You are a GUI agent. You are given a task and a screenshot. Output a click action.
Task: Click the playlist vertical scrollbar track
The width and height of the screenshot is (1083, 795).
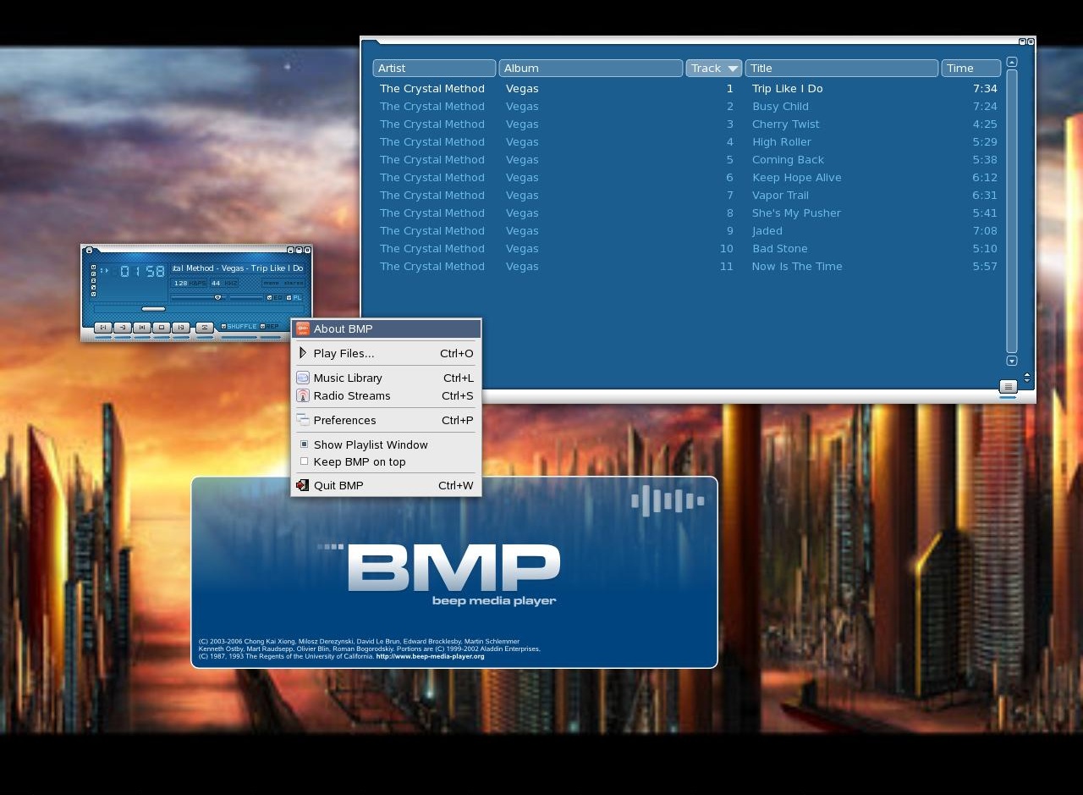(x=1011, y=211)
